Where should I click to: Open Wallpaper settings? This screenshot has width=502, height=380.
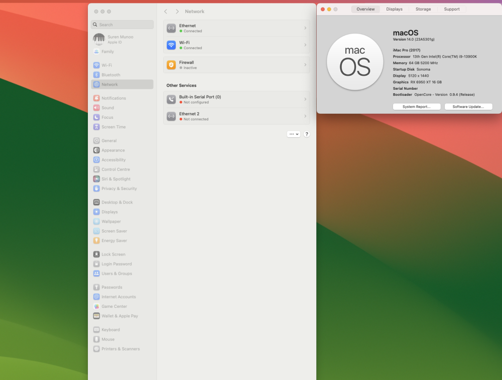[x=122, y=222]
